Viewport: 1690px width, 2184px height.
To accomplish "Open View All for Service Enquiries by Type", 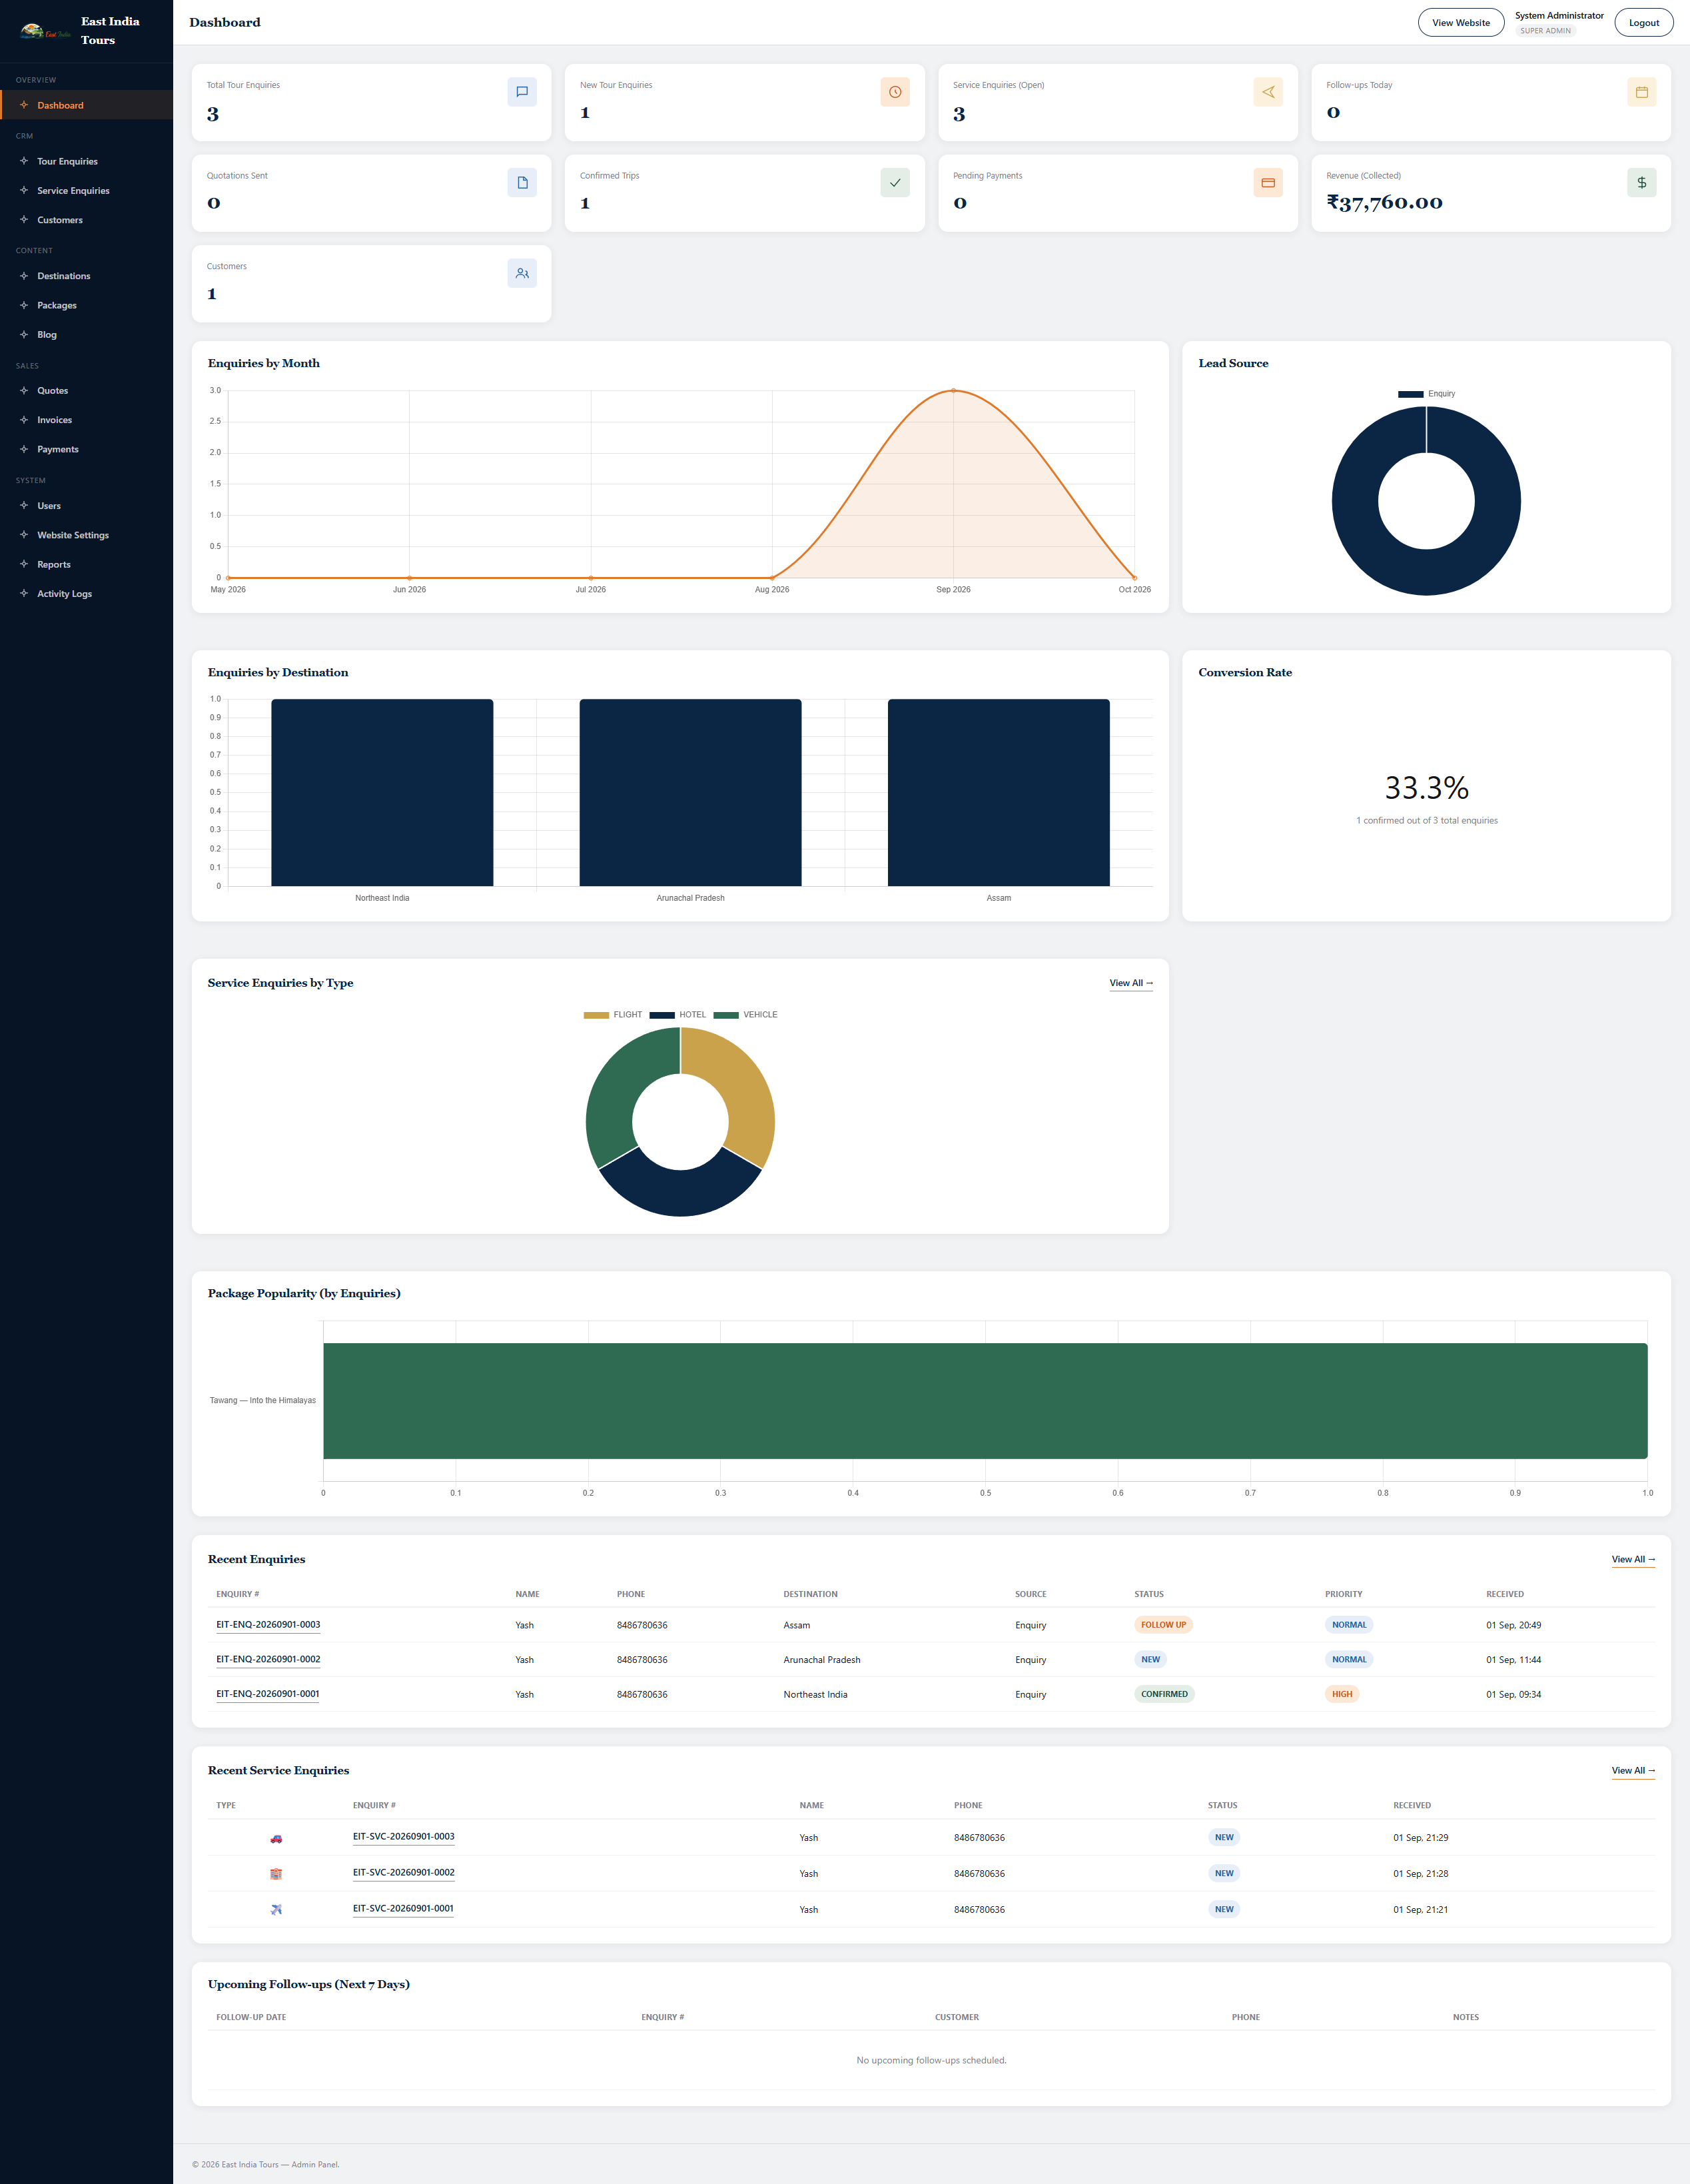I will pyautogui.click(x=1131, y=983).
